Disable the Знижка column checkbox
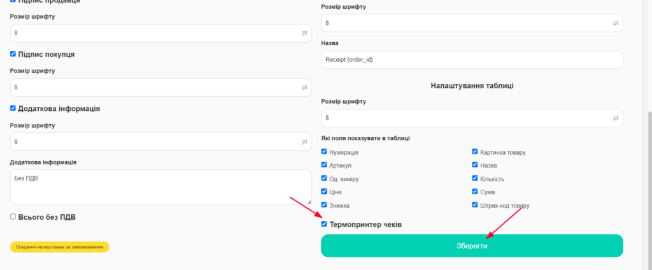The height and width of the screenshot is (270, 652). coord(324,205)
